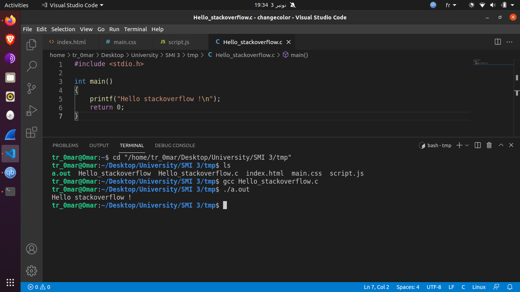Viewport: 520px width, 292px height.
Task: Open the Run and Debug view
Action: [x=32, y=111]
